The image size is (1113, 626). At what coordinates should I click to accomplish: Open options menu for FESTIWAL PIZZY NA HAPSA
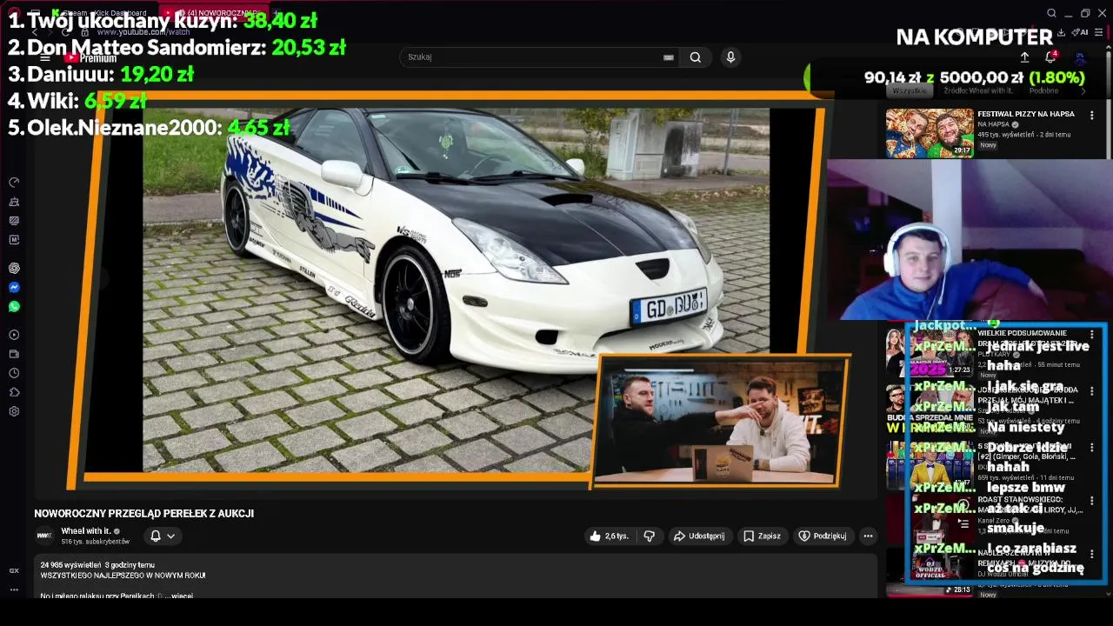coord(1092,115)
